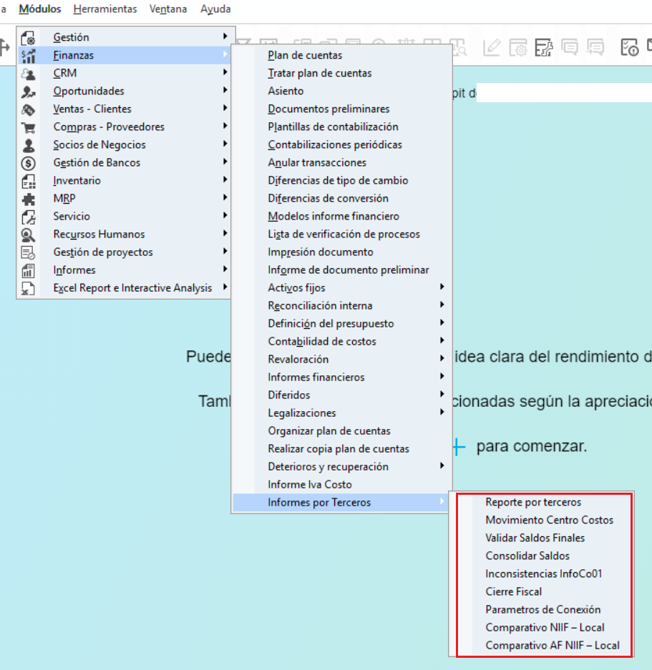Expand the Deterioros y recuperación submenu arrow
This screenshot has width=652, height=670.
(442, 465)
